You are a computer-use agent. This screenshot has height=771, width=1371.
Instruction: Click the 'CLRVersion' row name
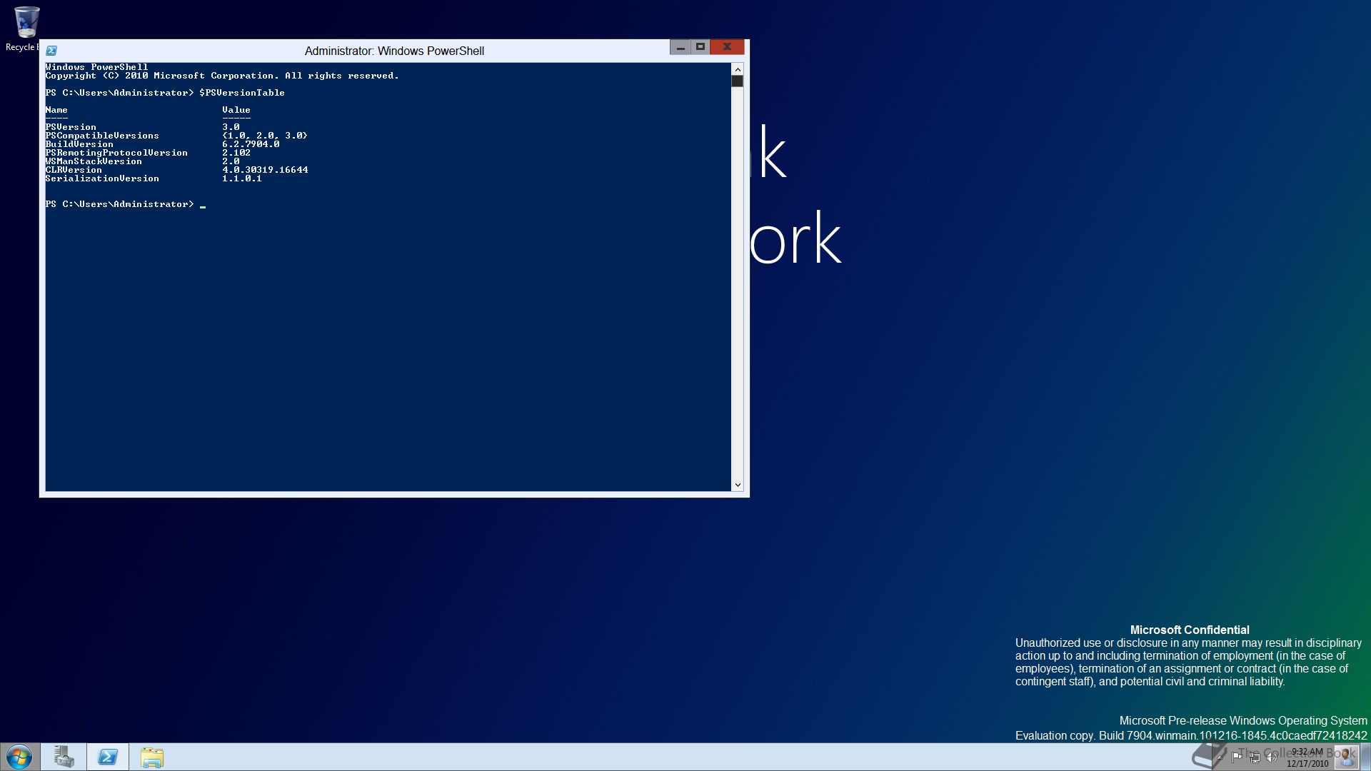click(x=74, y=170)
